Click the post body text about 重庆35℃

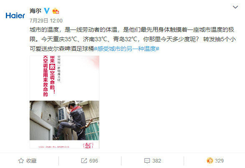coord(133,39)
